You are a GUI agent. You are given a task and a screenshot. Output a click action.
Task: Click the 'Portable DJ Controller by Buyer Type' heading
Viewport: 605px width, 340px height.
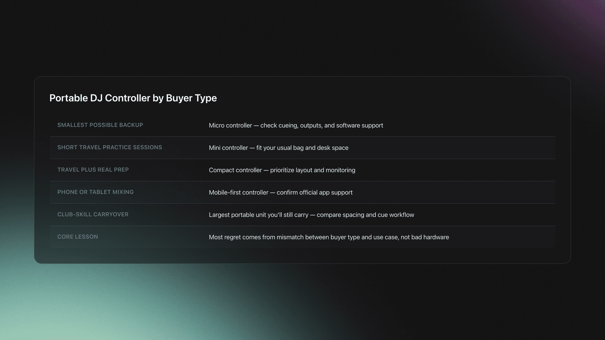(133, 98)
